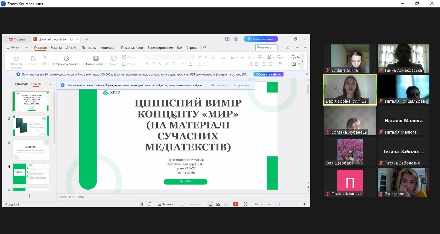The height and width of the screenshot is (234, 440).
Task: Open the Анимация ribbon tab
Action: (109, 48)
